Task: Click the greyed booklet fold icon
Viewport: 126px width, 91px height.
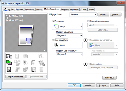Action: (x=41, y=56)
